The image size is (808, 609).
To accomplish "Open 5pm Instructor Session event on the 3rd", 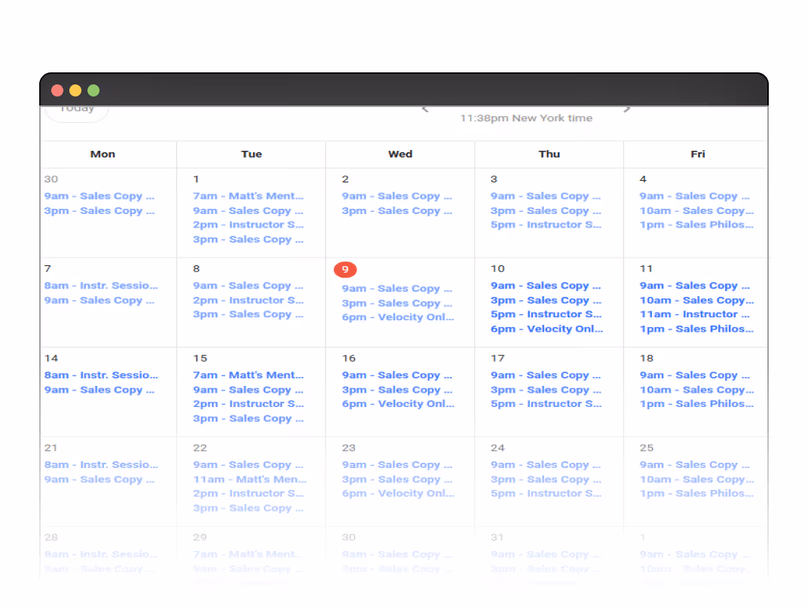I will (546, 225).
